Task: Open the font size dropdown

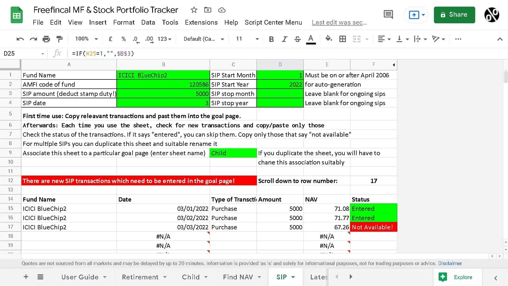Action: point(247,39)
